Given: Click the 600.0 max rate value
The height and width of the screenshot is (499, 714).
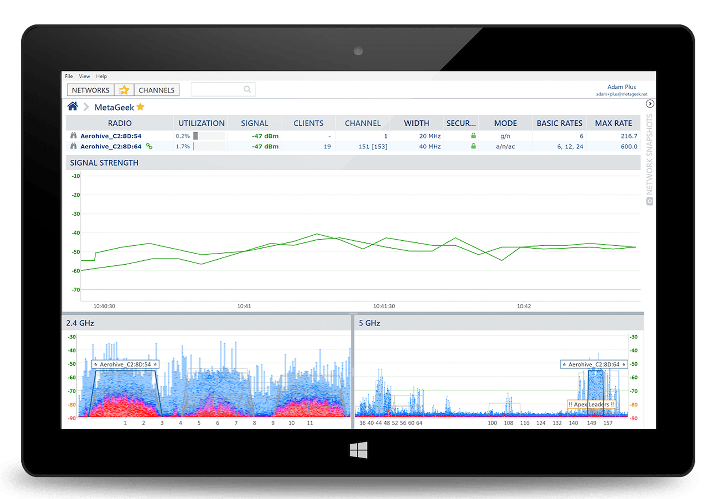Looking at the screenshot, I should [629, 147].
